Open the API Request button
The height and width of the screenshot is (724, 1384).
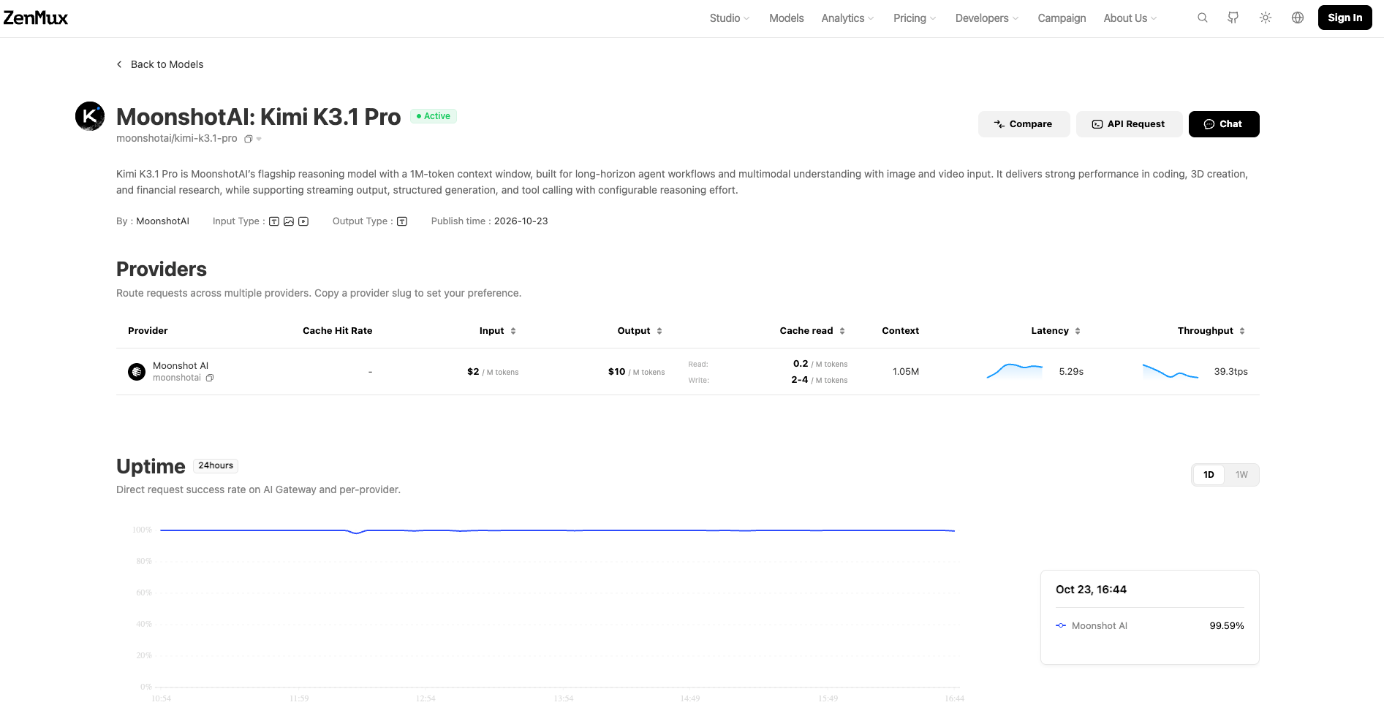(x=1129, y=124)
